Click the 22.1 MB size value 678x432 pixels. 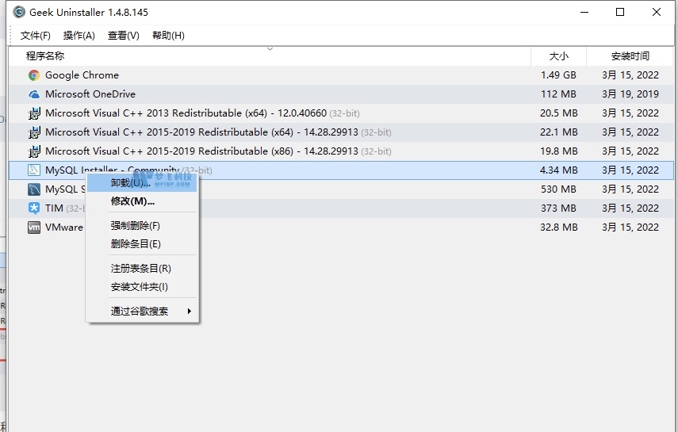[x=559, y=132]
